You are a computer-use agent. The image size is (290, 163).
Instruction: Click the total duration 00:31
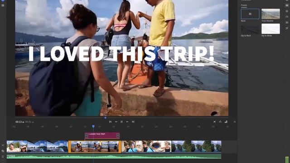pyautogui.click(x=29, y=122)
